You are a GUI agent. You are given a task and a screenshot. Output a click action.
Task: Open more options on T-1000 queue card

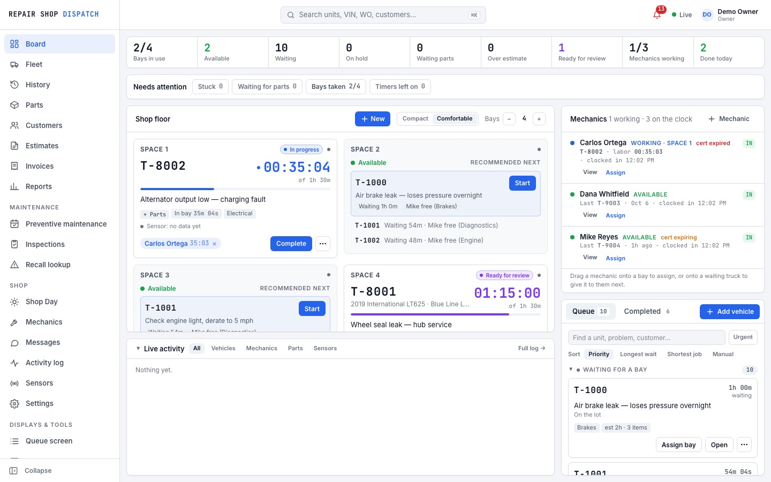744,445
